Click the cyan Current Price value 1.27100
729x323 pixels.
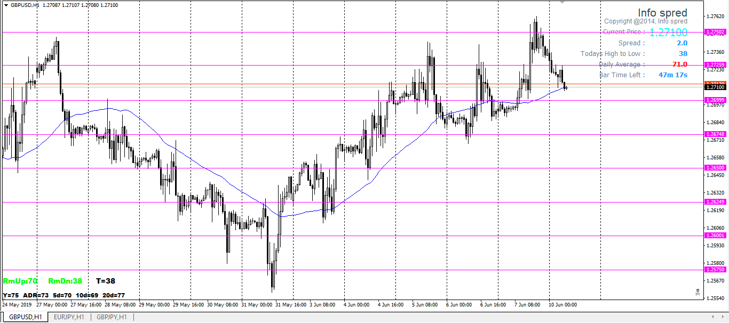coord(668,33)
